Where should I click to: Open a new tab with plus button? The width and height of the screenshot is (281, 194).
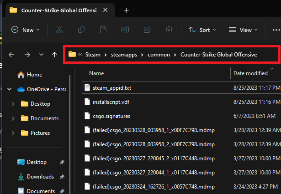127,10
